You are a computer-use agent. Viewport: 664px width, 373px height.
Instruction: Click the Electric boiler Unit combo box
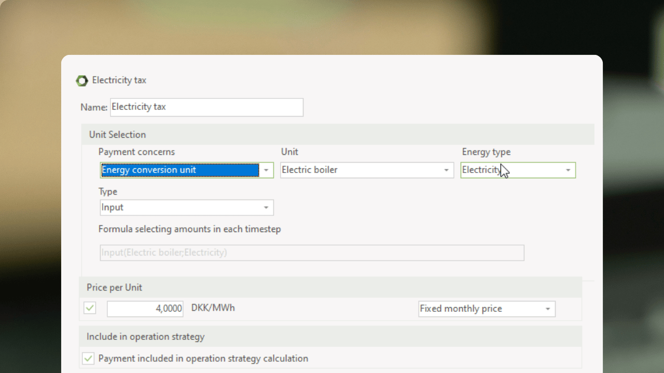[x=361, y=170]
